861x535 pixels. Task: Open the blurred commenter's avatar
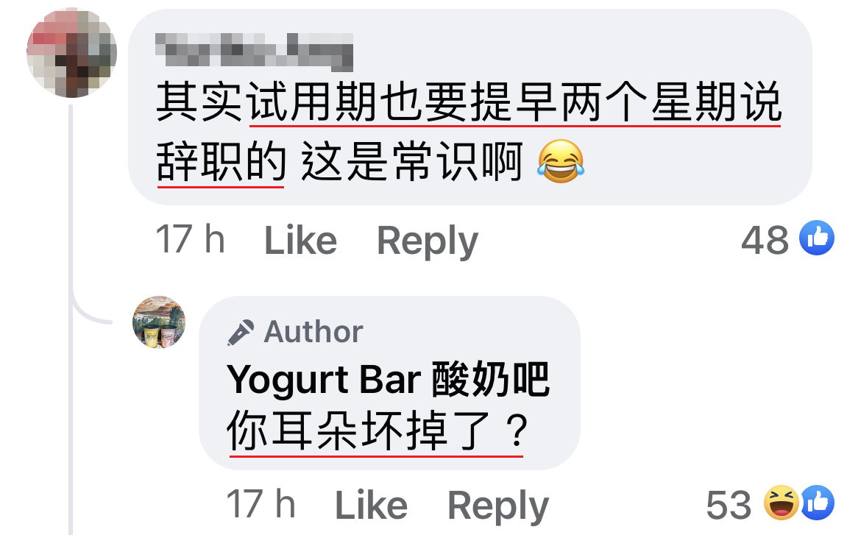coord(71,53)
